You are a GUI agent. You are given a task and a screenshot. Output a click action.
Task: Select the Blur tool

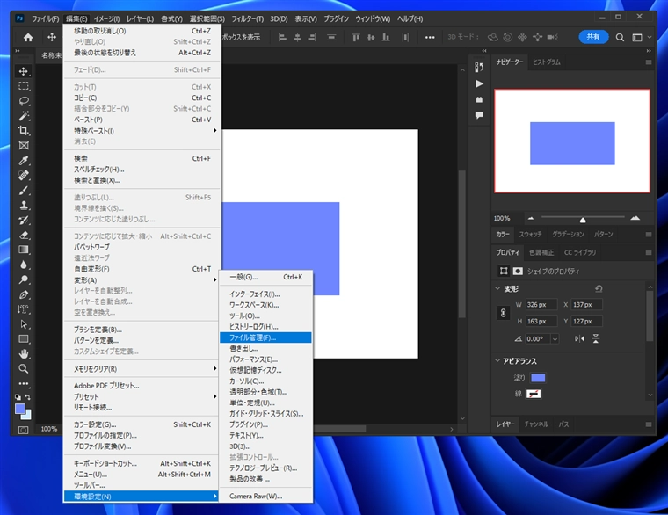(x=24, y=265)
